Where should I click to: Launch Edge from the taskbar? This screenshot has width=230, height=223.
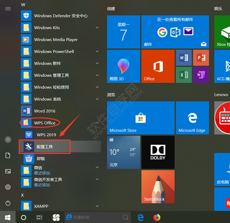(x=141, y=217)
